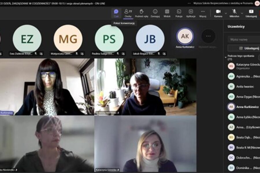Open the Pokoje breakout rooms icon
Viewport: 260px width, 173px height.
tap(179, 13)
